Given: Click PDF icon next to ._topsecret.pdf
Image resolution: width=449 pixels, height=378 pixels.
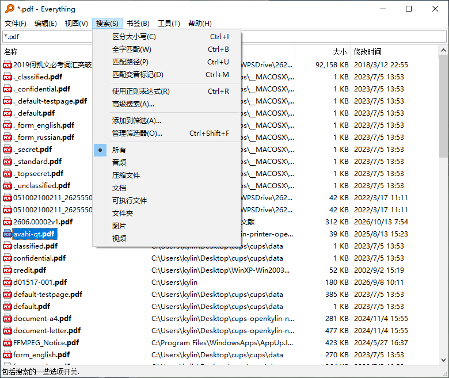Looking at the screenshot, I should 7,174.
